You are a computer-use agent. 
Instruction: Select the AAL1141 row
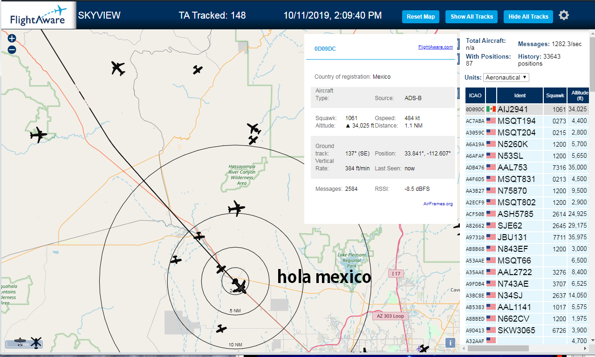coord(527,307)
